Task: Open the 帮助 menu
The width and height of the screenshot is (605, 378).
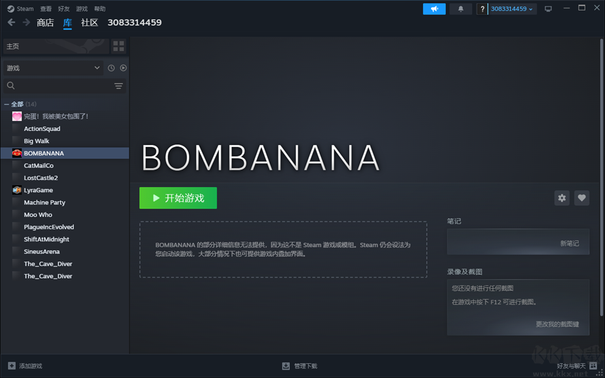Action: (100, 8)
